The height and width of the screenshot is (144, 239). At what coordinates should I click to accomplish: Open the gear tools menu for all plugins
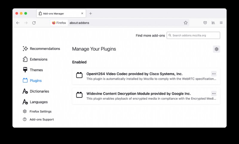(x=216, y=49)
